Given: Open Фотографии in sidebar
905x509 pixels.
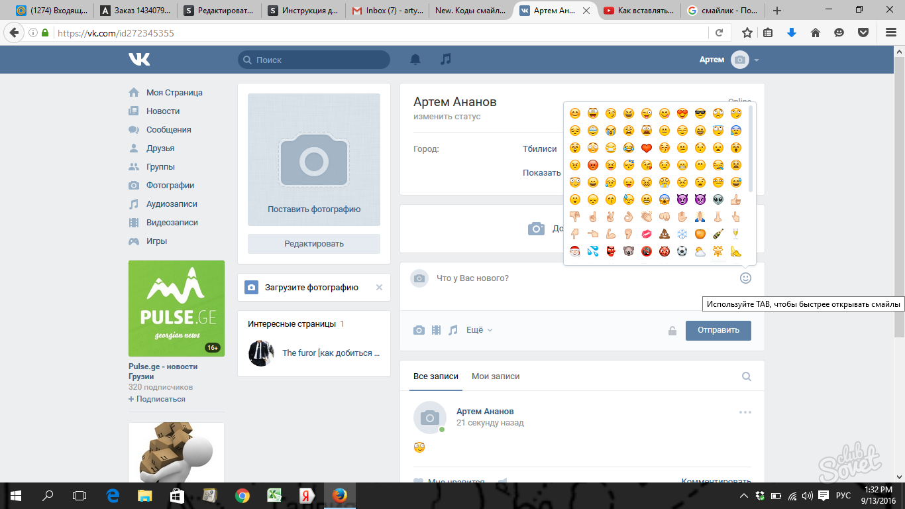Looking at the screenshot, I should tap(170, 186).
